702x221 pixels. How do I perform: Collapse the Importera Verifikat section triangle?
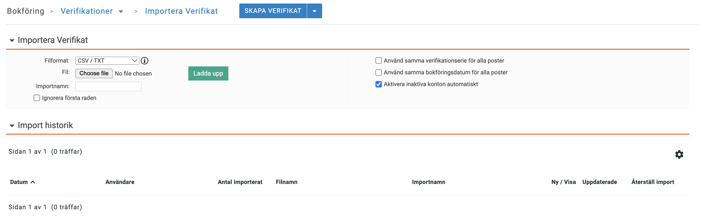click(12, 40)
